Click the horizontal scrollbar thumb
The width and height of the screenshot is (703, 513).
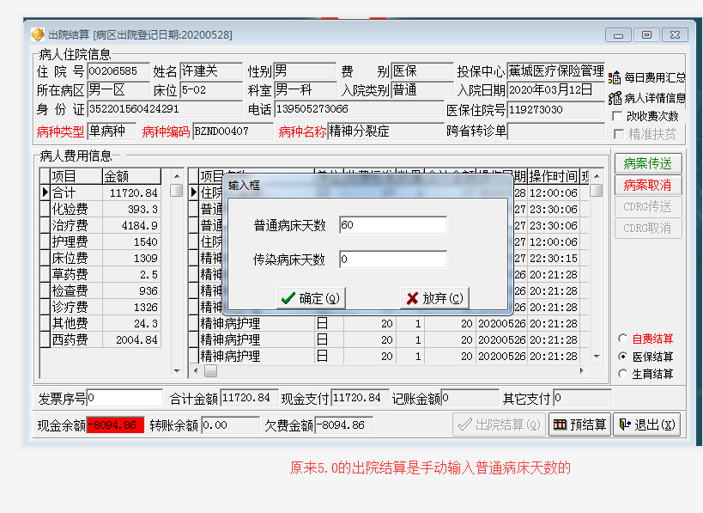coord(210,370)
